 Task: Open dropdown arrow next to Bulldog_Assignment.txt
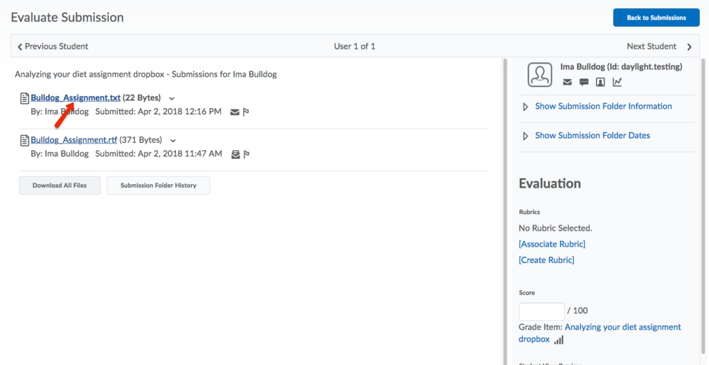pos(172,98)
